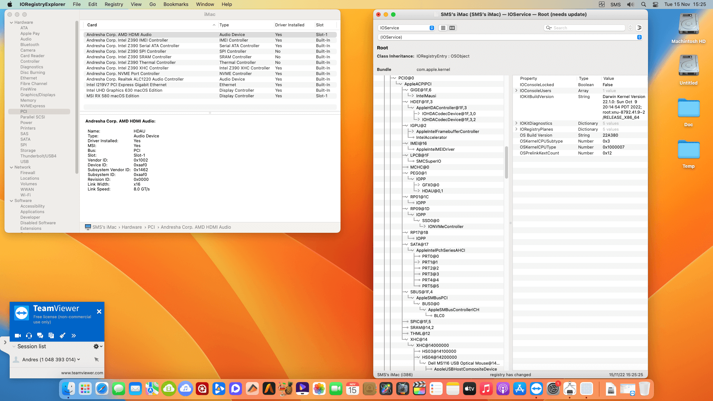713x401 pixels.
Task: Expand the IOKitDiagnostics property row
Action: point(516,123)
